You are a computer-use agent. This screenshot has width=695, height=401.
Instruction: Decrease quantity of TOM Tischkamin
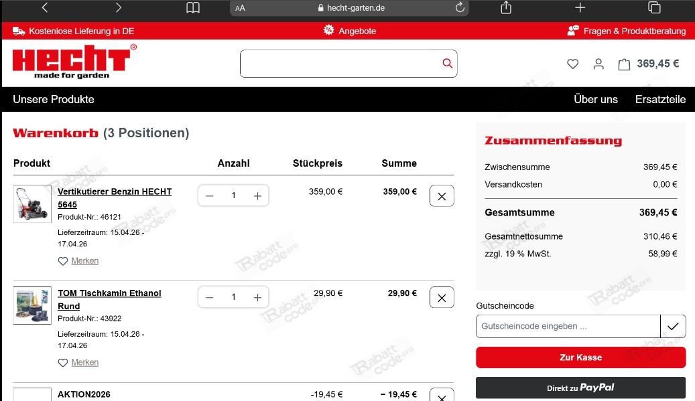pyautogui.click(x=210, y=297)
